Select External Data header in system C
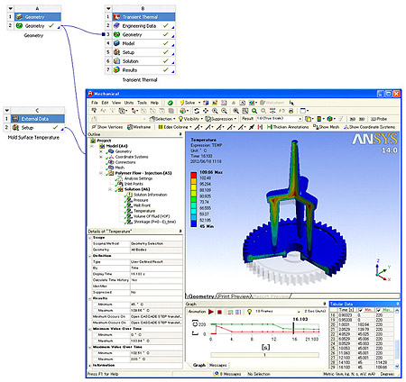 pyautogui.click(x=38, y=119)
